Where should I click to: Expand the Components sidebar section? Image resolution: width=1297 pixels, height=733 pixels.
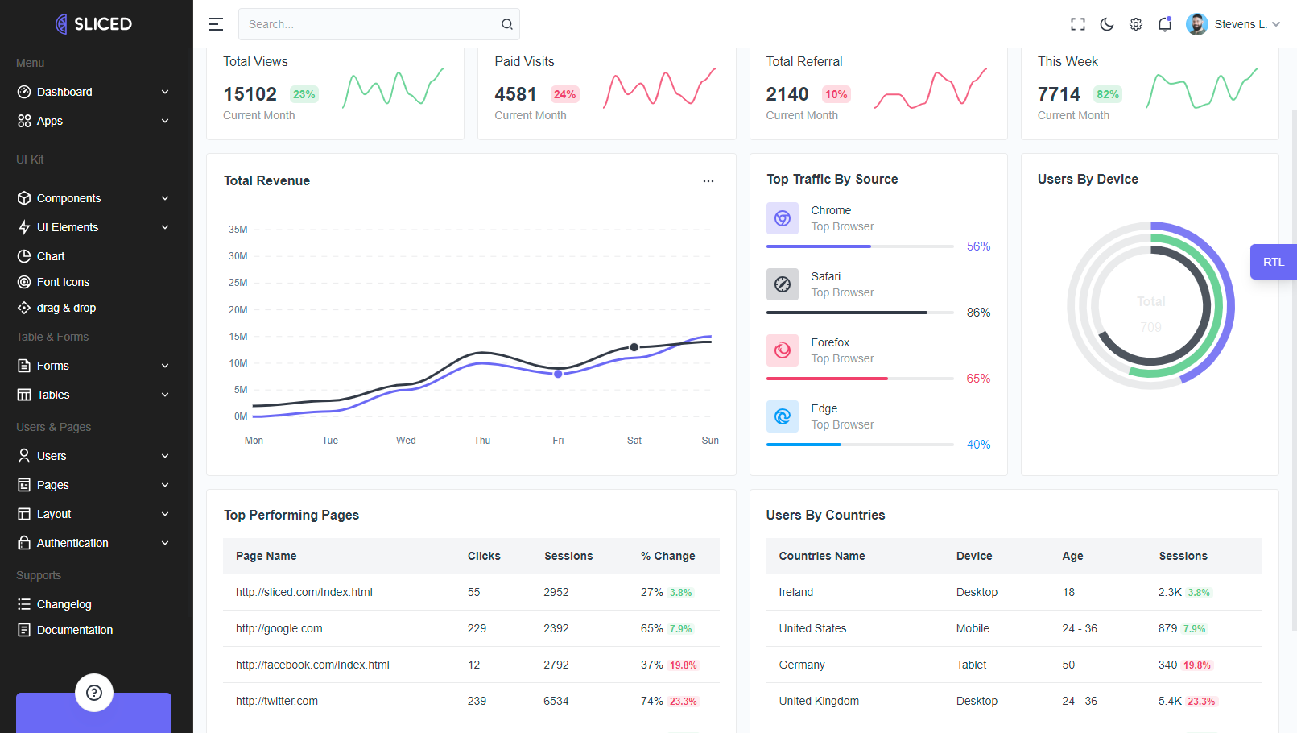(93, 198)
